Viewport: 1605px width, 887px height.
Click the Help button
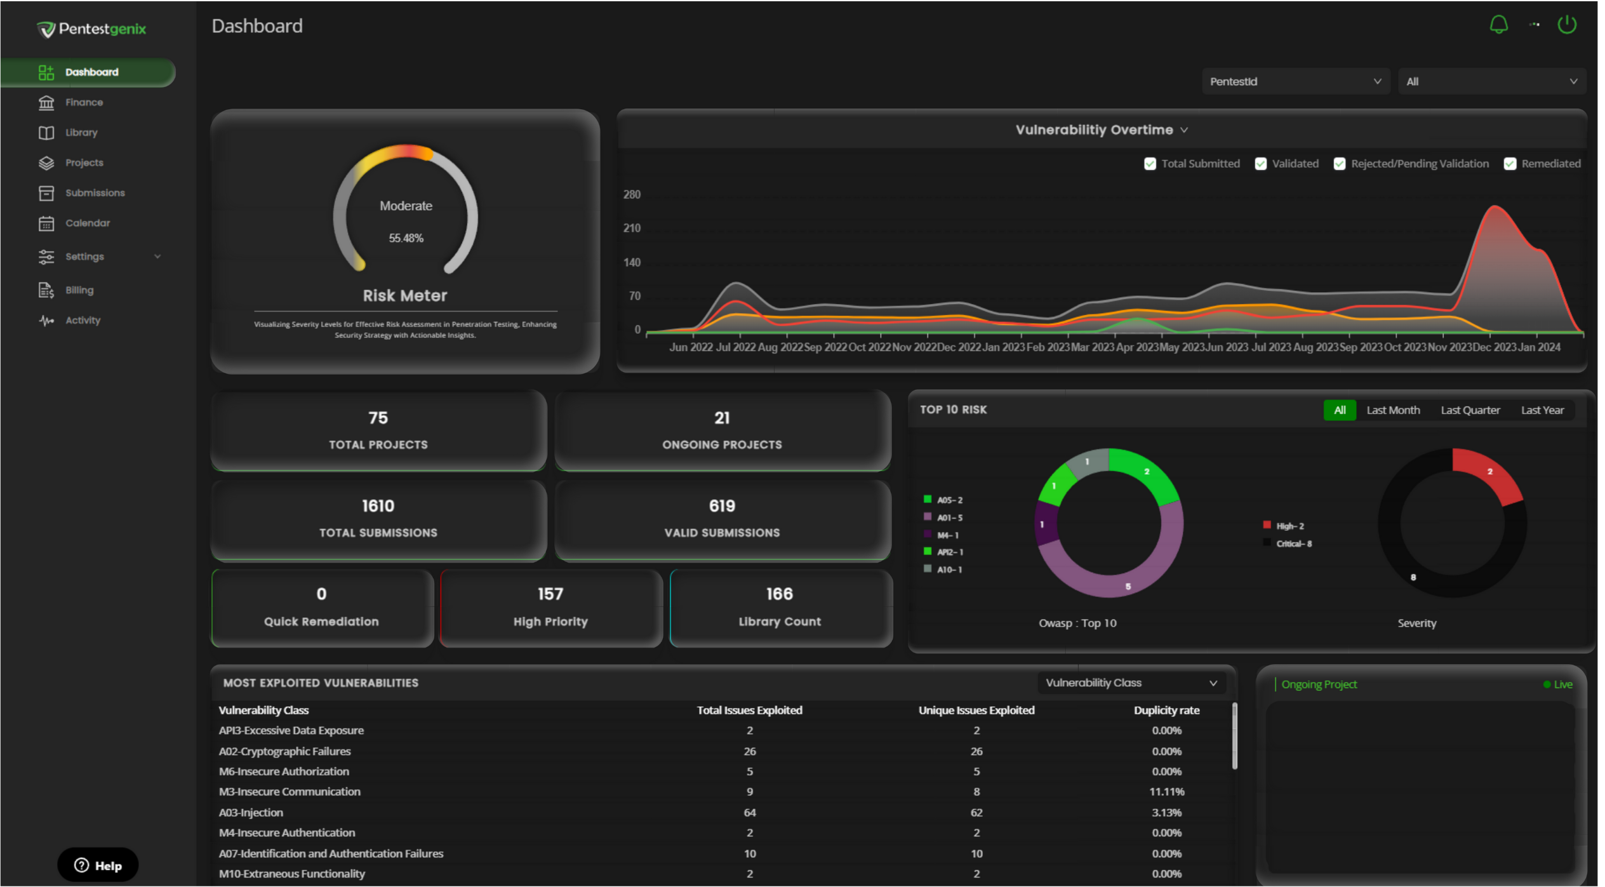(x=98, y=865)
